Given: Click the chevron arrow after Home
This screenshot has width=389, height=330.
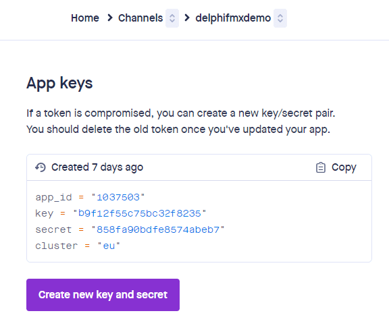Looking at the screenshot, I should 109,18.
